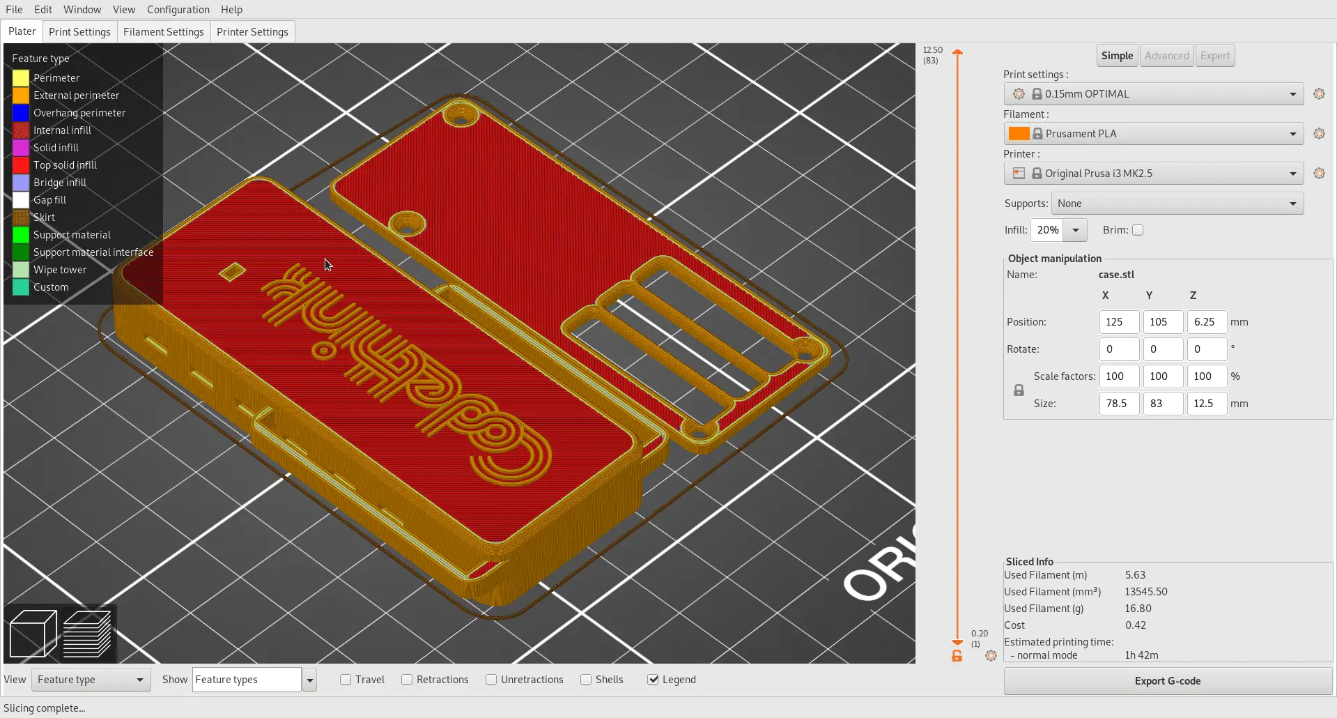This screenshot has height=718, width=1337.
Task: Click the Size Z input field
Action: (1207, 404)
